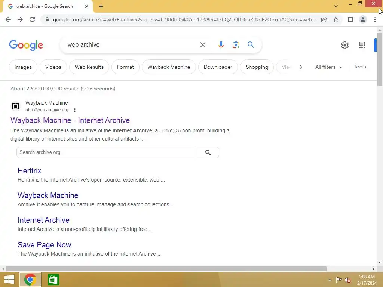Image resolution: width=383 pixels, height=287 pixels.
Task: Open the Chrome side panel
Action: 351,19
